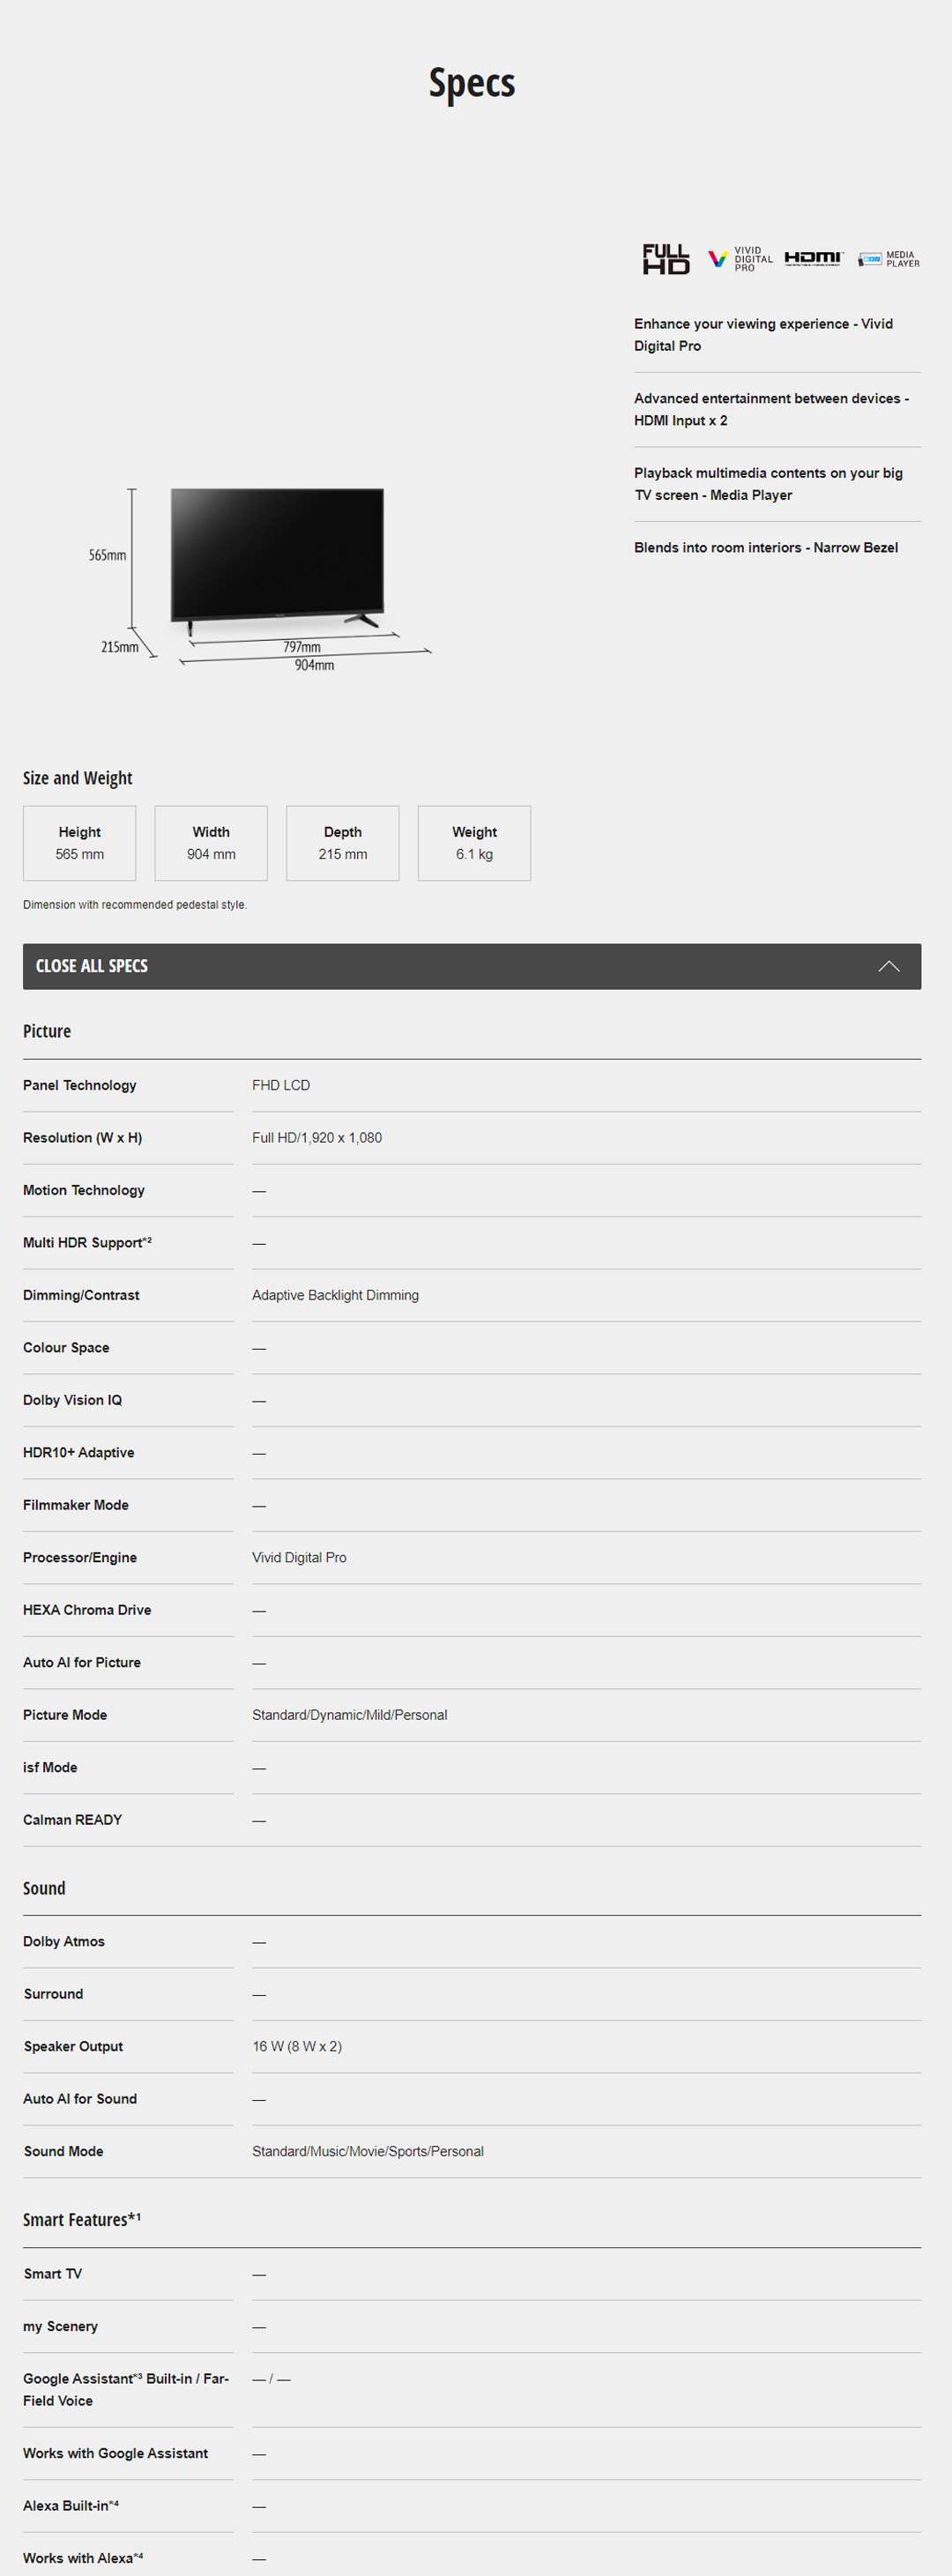This screenshot has width=952, height=2576.
Task: Select the Width 904 mm box
Action: coord(211,843)
